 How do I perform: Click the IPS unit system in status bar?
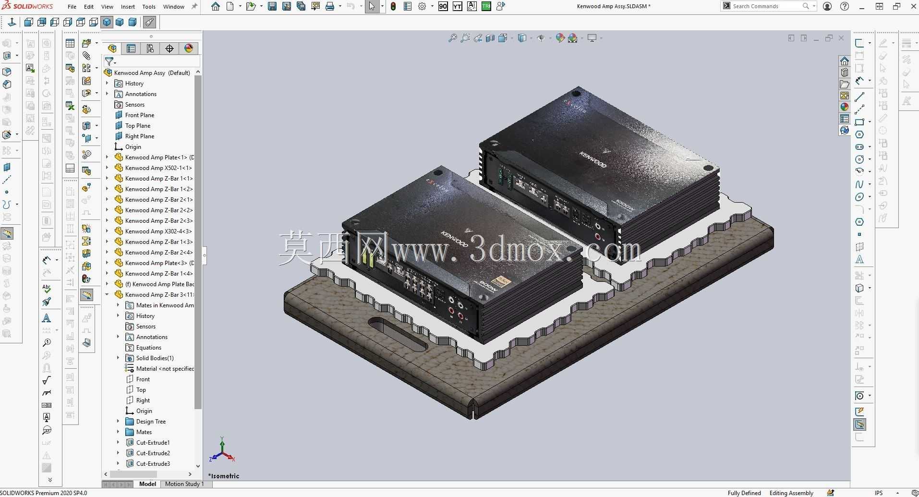click(x=879, y=493)
